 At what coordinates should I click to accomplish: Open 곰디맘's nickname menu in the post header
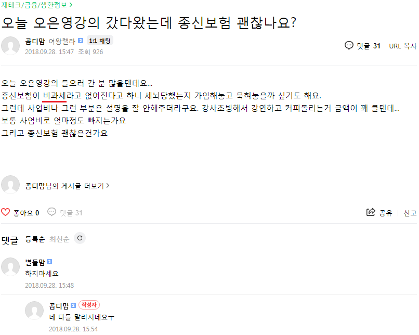click(x=35, y=41)
